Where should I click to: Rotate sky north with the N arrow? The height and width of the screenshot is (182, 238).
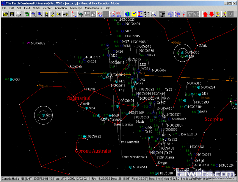[46, 14]
